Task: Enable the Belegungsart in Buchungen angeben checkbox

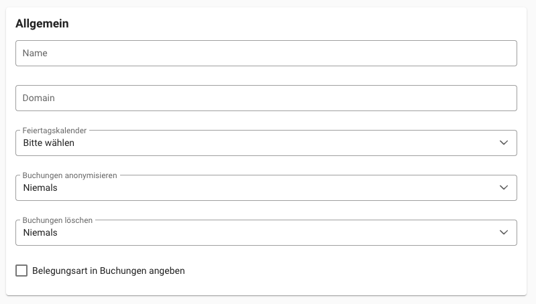Action: point(21,271)
